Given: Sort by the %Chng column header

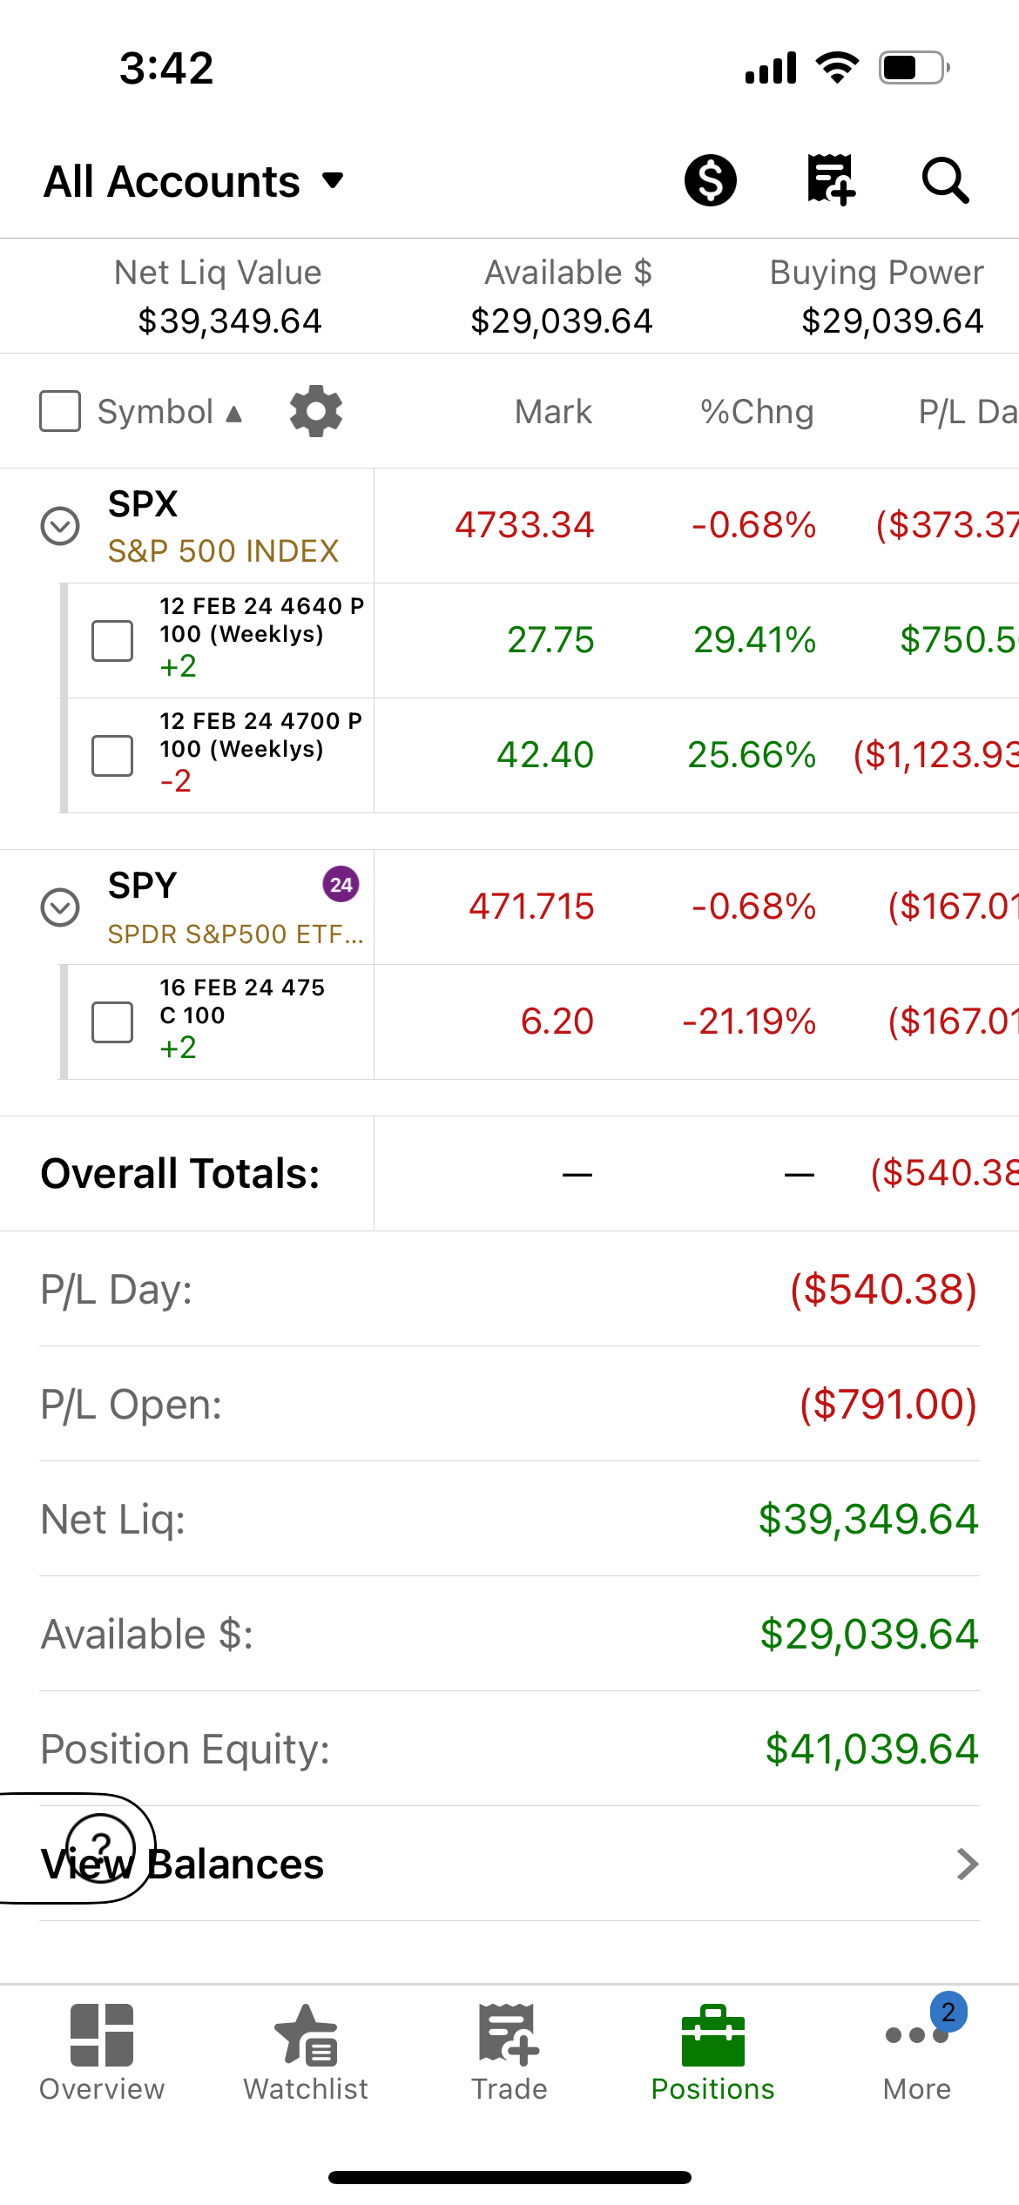Looking at the screenshot, I should (757, 411).
